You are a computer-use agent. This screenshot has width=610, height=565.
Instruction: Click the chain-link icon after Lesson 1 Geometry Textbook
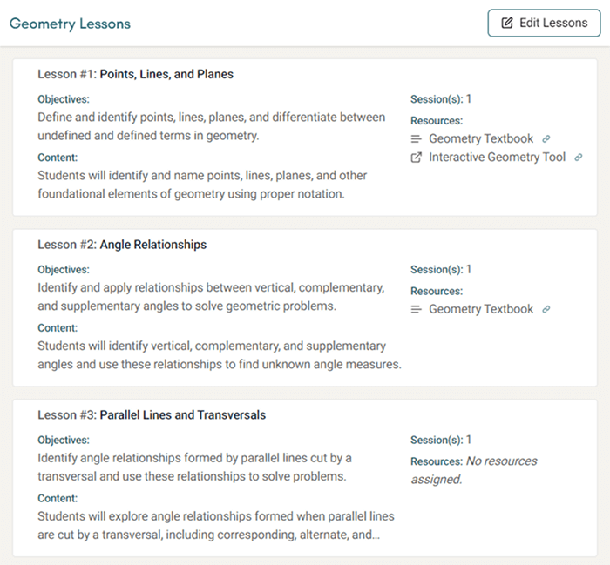546,139
